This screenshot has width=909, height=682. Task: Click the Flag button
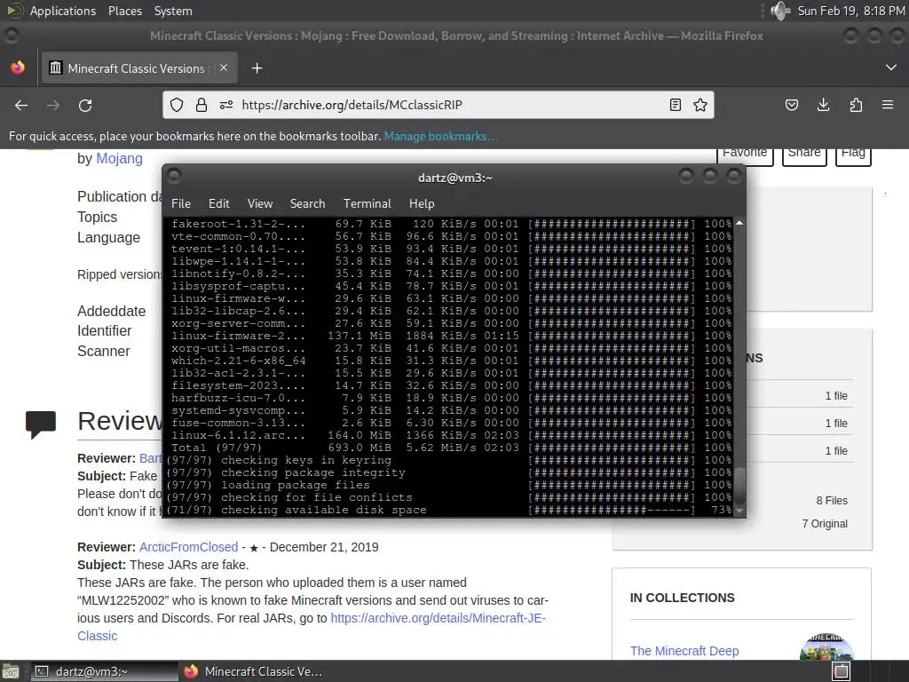(853, 155)
